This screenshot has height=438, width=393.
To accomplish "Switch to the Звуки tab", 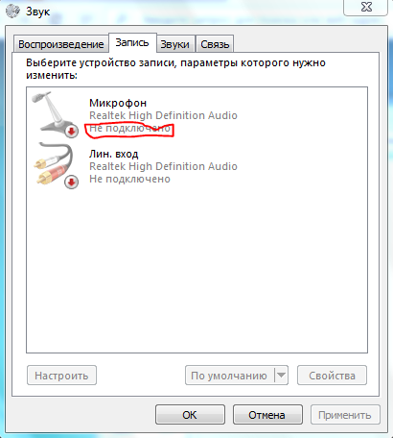I will [174, 44].
